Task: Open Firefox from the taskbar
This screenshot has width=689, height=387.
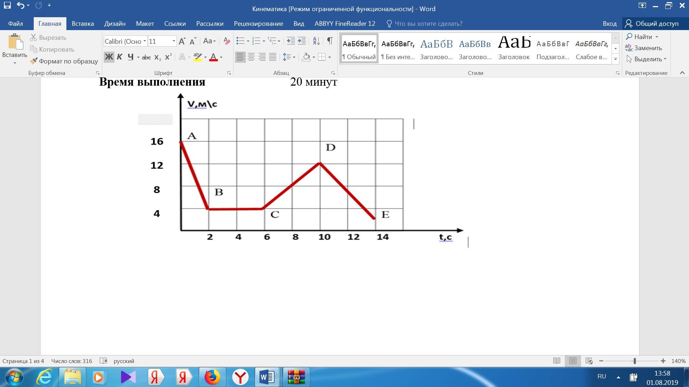Action: (212, 377)
